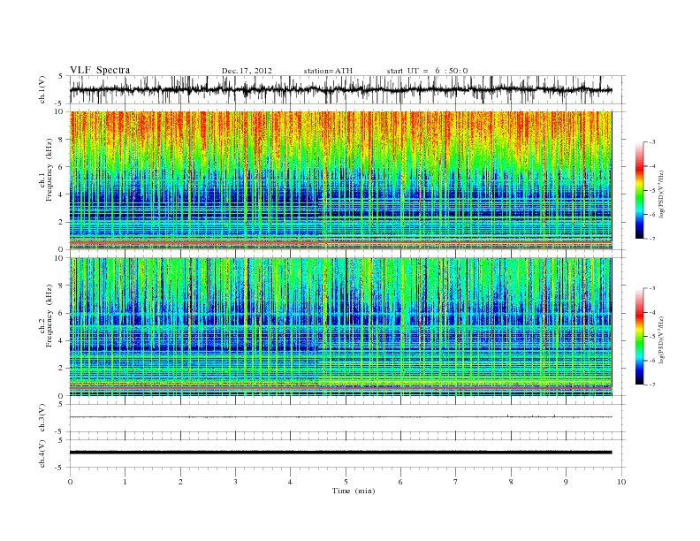Viewport: 700px width, 541px height.
Task: Click the "ch.4(V)" axis label
Action: pos(42,453)
